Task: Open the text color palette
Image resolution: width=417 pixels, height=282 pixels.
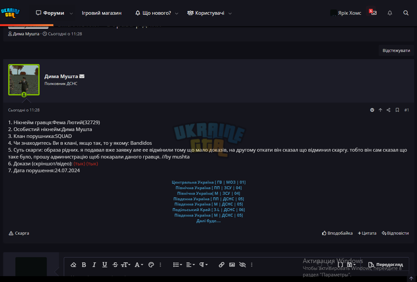Action: (151, 265)
